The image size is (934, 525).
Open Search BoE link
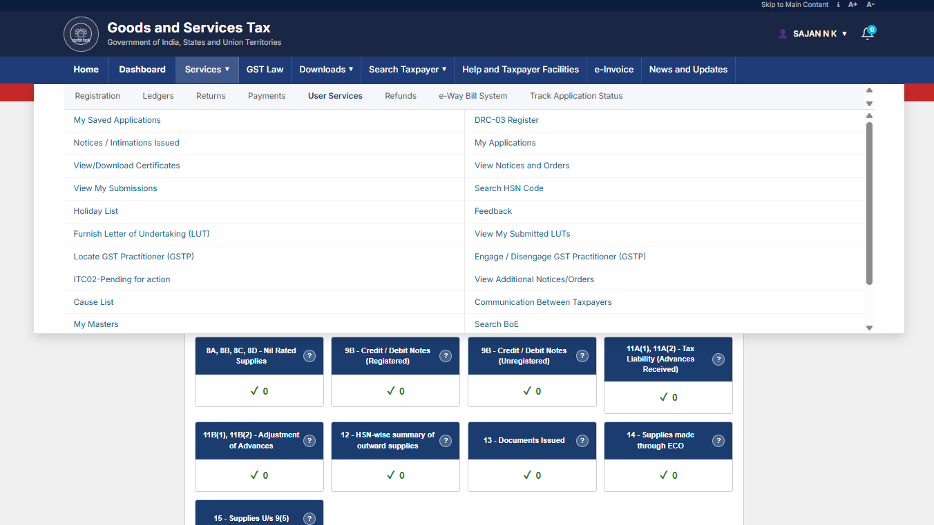(x=497, y=324)
